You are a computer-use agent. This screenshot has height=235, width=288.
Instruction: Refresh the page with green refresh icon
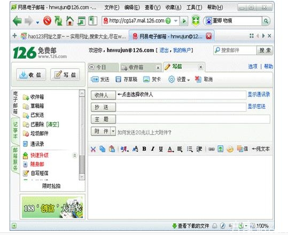coord(58,21)
